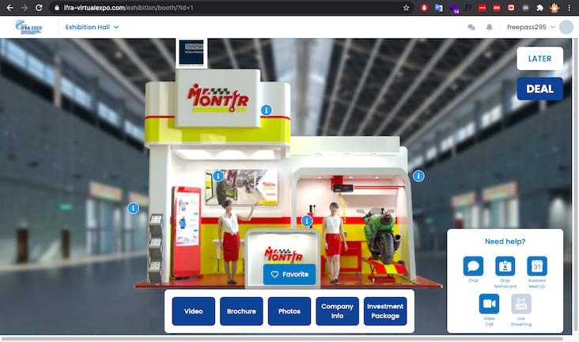Open the notifications bell icon
Image resolution: width=579 pixels, height=342 pixels.
point(490,27)
